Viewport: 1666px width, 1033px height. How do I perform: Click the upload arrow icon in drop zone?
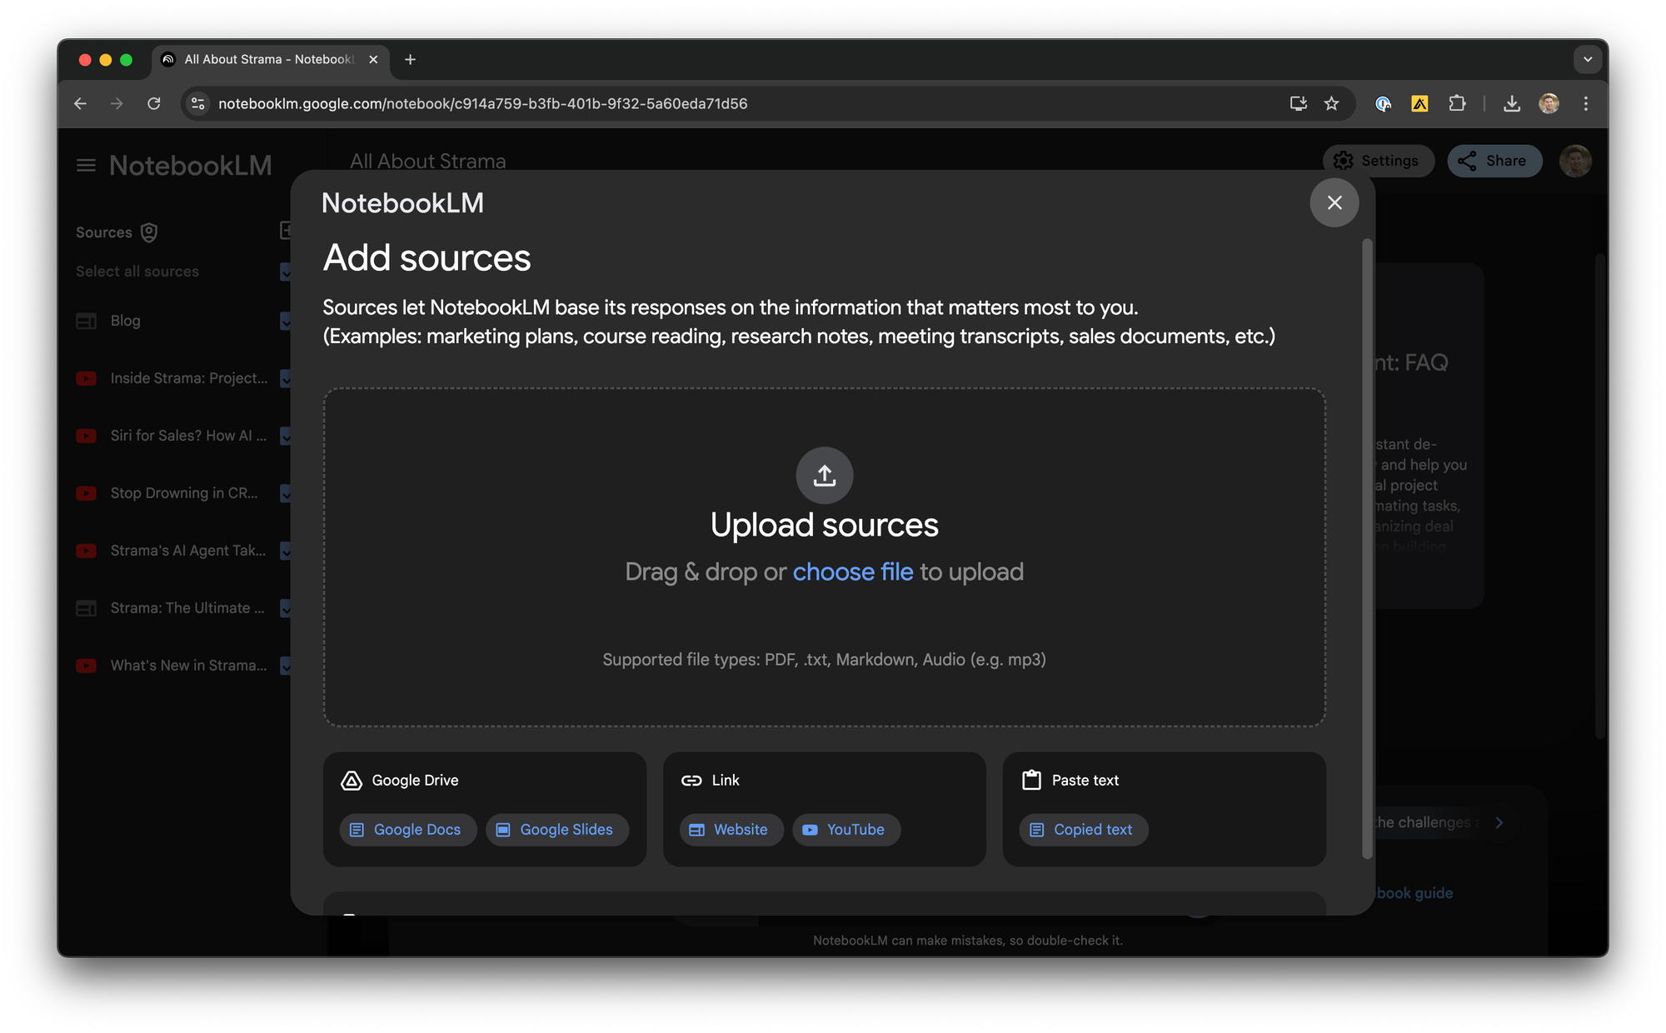tap(824, 476)
